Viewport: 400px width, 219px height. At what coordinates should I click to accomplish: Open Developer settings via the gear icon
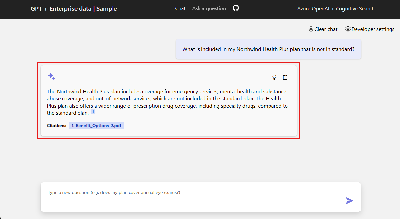(x=348, y=29)
